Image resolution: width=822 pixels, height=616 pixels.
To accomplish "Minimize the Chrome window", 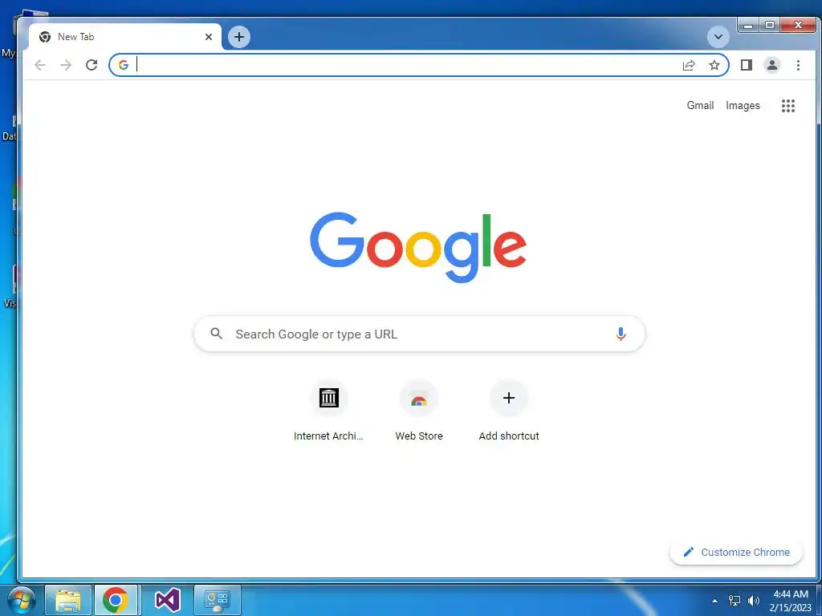I will point(749,25).
